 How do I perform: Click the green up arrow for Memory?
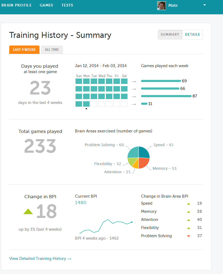(x=189, y=212)
